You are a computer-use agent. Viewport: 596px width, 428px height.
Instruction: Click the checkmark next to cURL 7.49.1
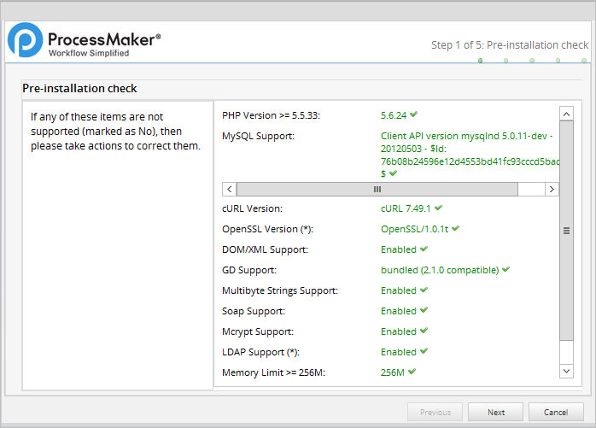tap(438, 208)
